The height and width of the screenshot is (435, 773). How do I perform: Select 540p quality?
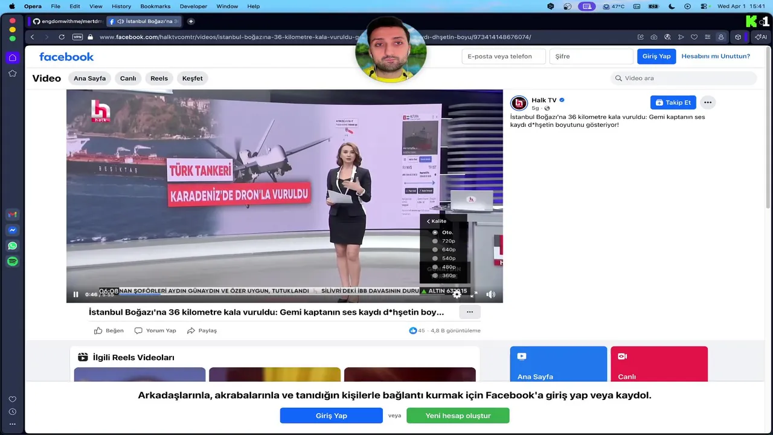click(443, 259)
